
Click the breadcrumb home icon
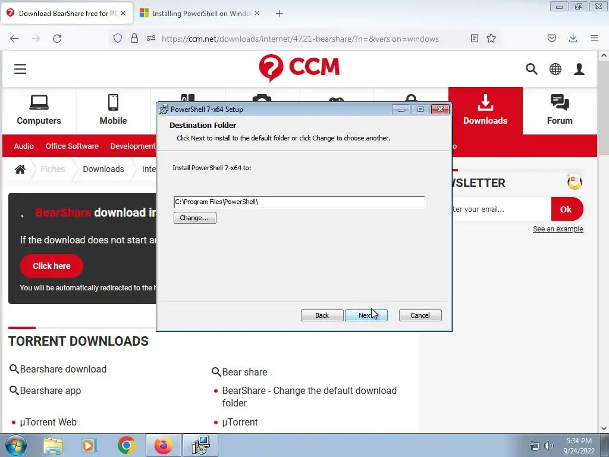[20, 169]
